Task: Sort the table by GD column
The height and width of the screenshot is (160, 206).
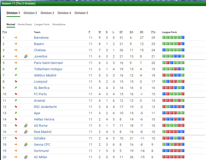Action: click(x=142, y=32)
